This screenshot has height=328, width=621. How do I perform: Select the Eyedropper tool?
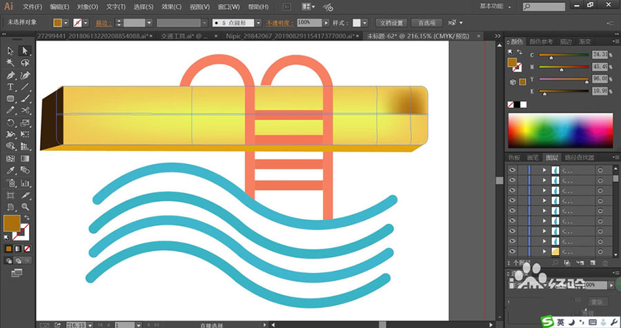pyautogui.click(x=11, y=171)
